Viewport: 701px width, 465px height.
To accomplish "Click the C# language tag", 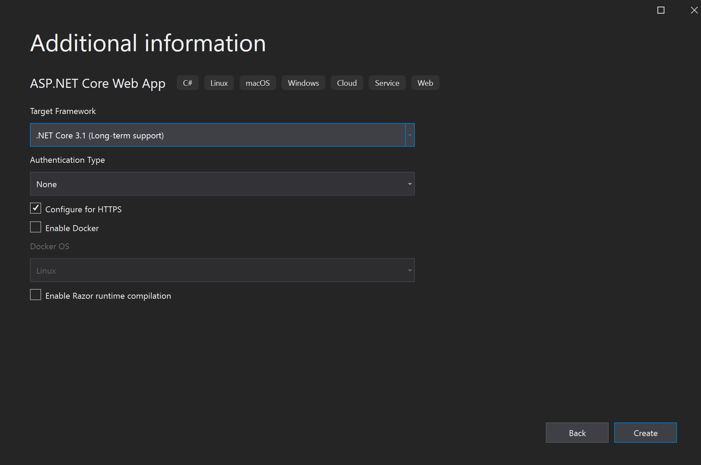I will (x=188, y=83).
